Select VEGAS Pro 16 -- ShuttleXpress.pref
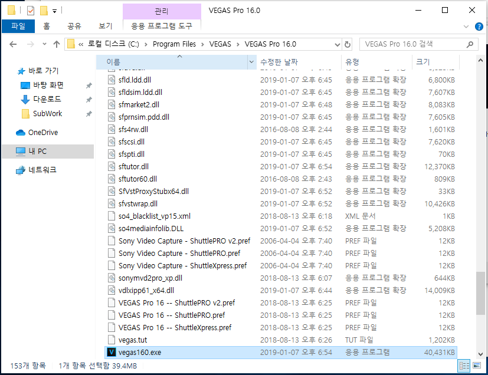Viewport: 488px width, 375px height. 281,328
